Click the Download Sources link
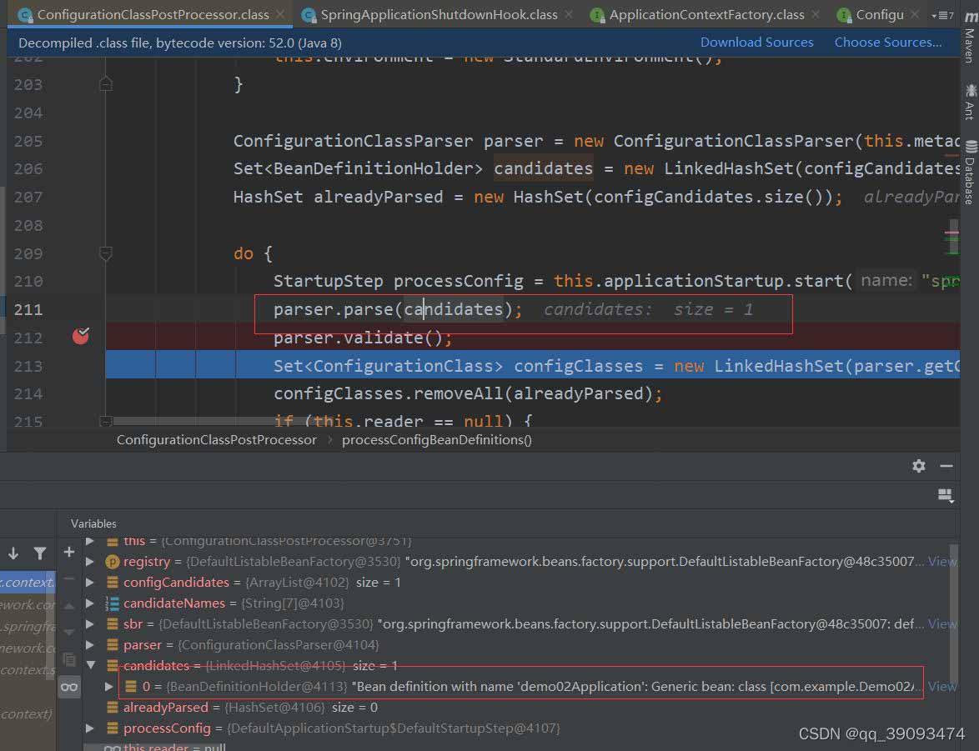The height and width of the screenshot is (751, 979). click(756, 43)
